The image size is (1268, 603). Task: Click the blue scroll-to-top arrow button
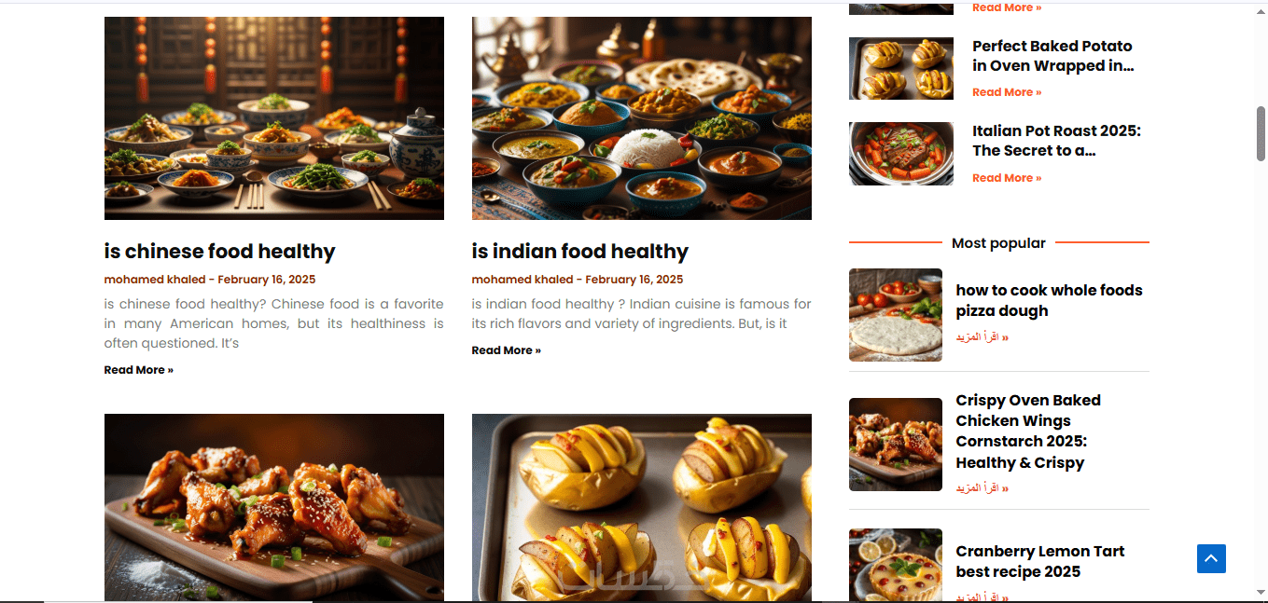(1211, 558)
